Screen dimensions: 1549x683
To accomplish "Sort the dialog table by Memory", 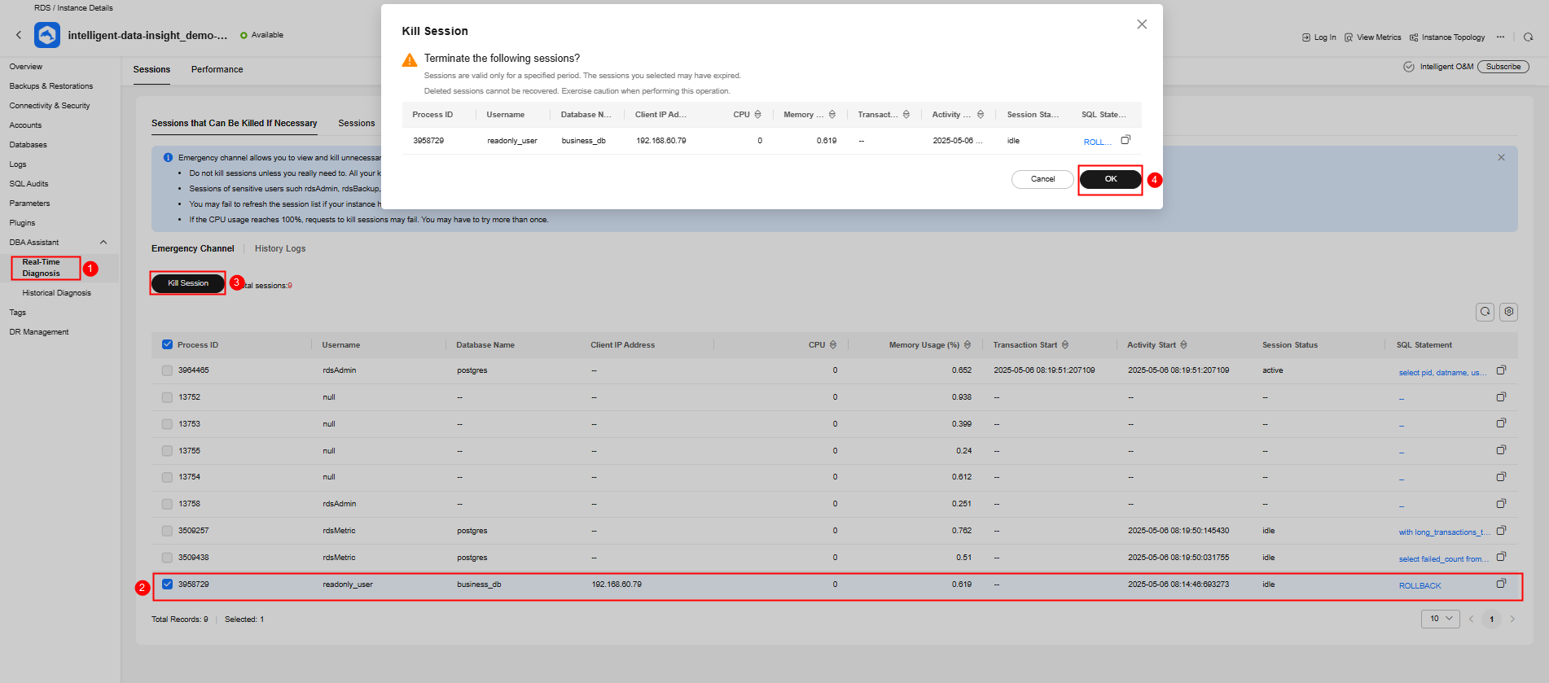I will point(832,115).
